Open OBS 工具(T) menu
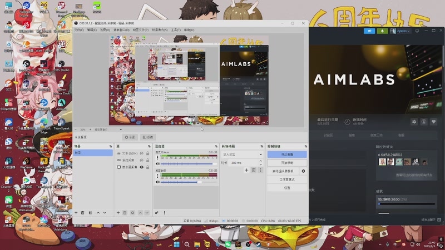 (176, 30)
